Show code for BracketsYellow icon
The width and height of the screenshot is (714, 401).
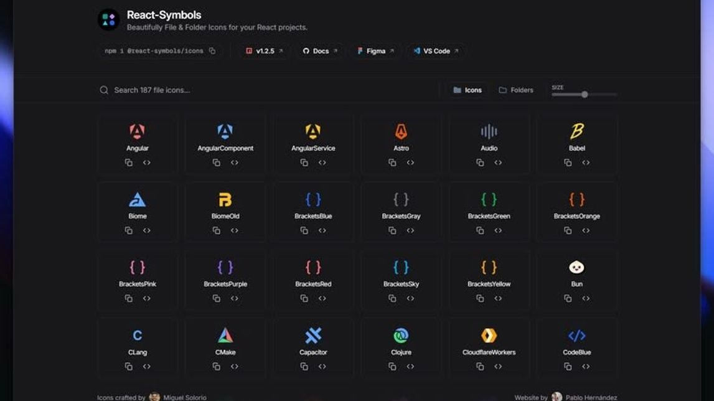498,298
